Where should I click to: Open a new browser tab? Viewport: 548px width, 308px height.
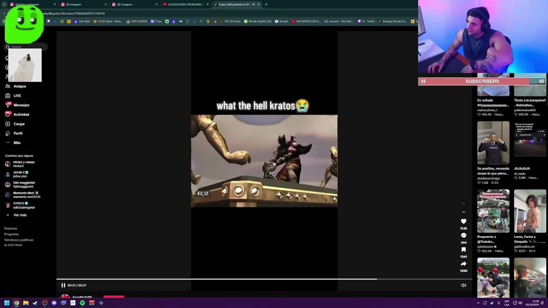coord(266,4)
